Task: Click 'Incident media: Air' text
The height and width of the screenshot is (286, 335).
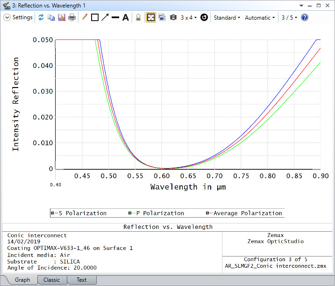Action: [38, 255]
